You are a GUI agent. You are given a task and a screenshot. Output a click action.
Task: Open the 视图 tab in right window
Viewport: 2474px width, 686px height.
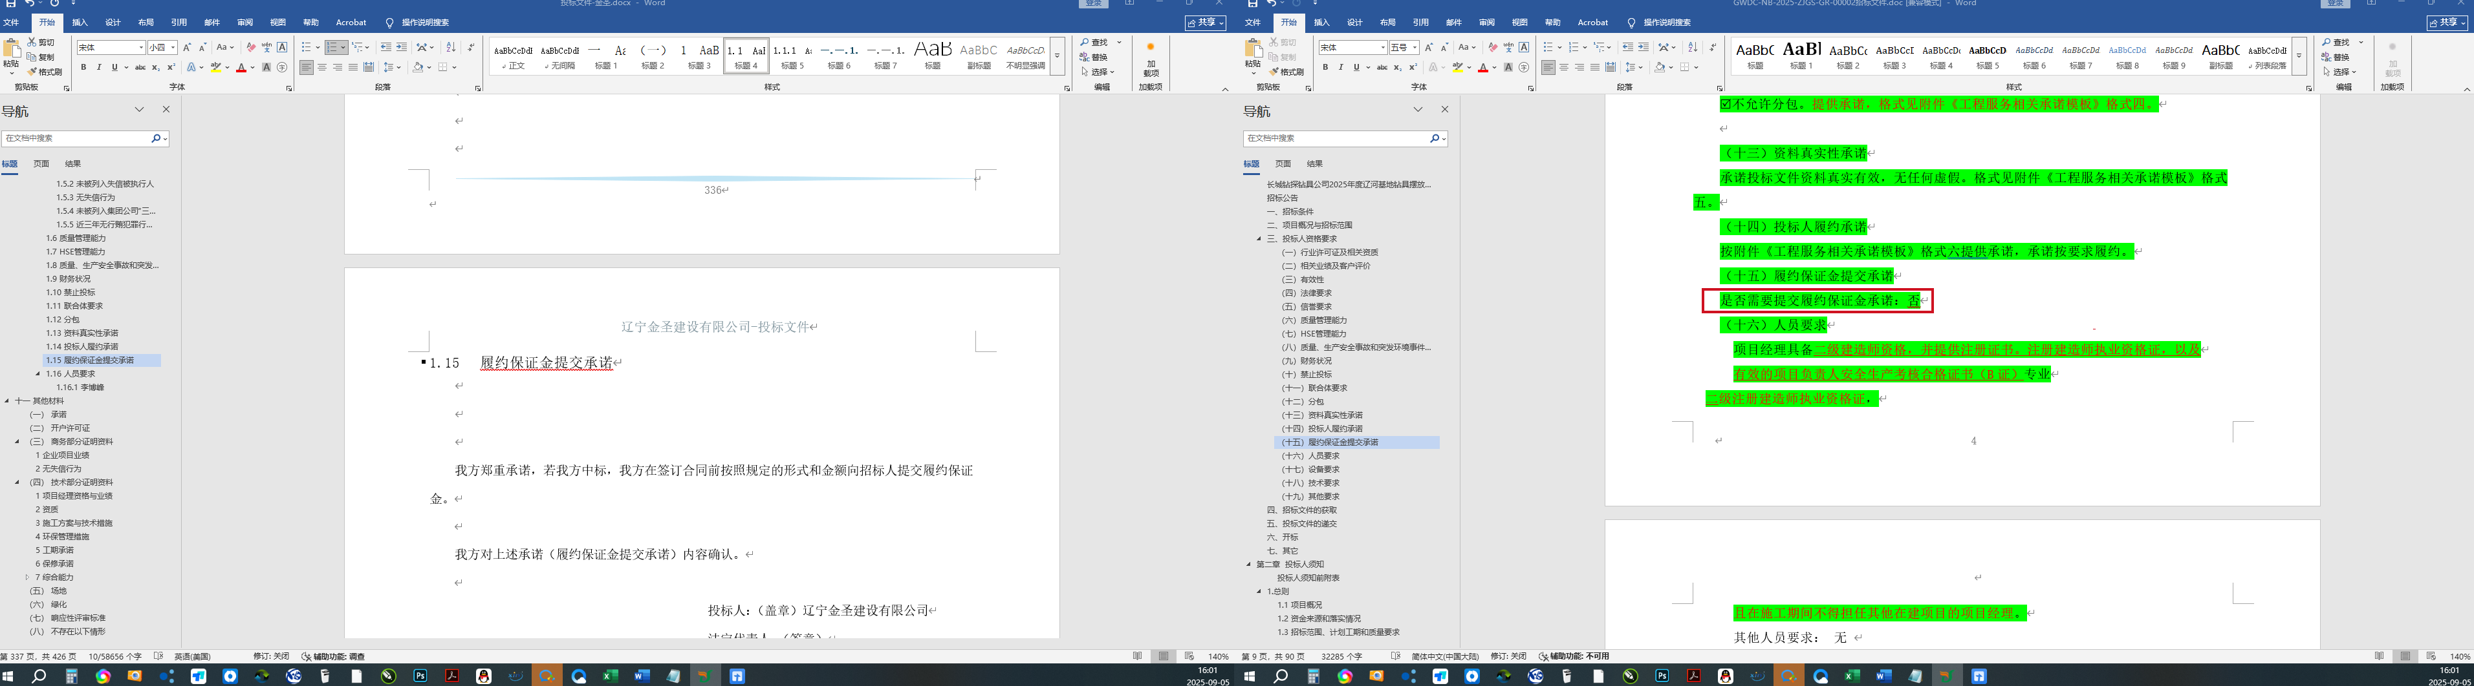[x=1519, y=22]
